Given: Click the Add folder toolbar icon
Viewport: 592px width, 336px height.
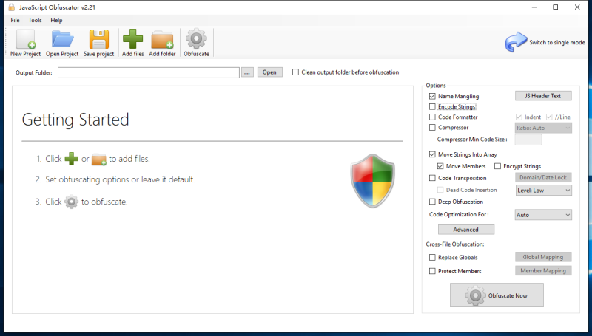Looking at the screenshot, I should 162,40.
